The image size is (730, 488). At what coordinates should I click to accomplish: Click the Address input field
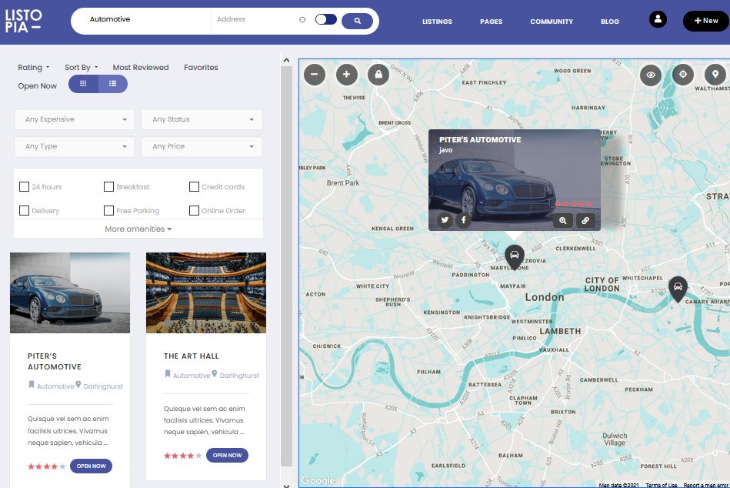(254, 19)
